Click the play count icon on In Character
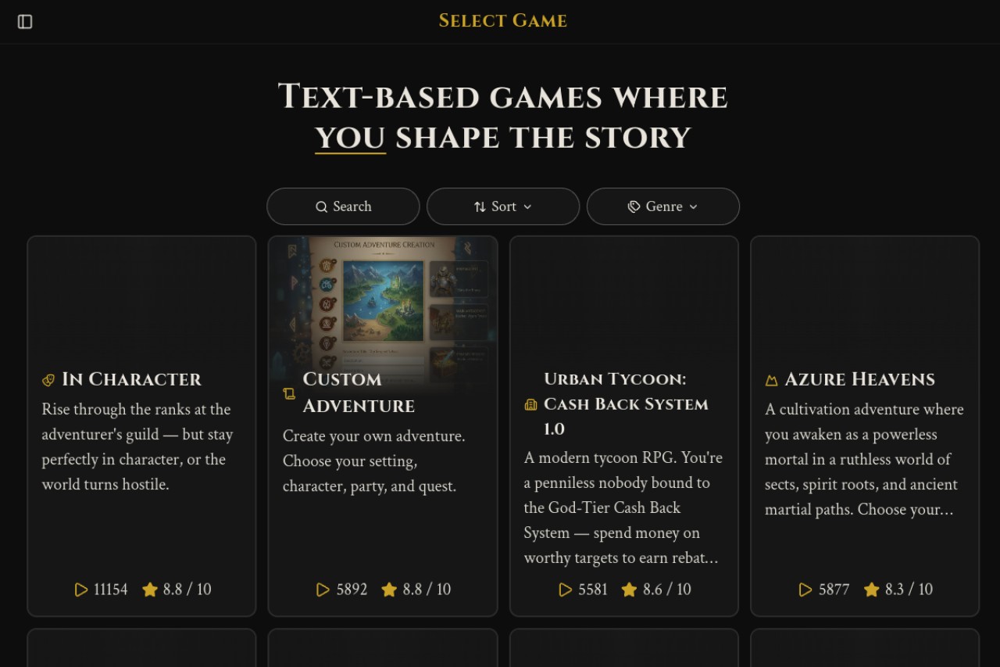 point(81,590)
